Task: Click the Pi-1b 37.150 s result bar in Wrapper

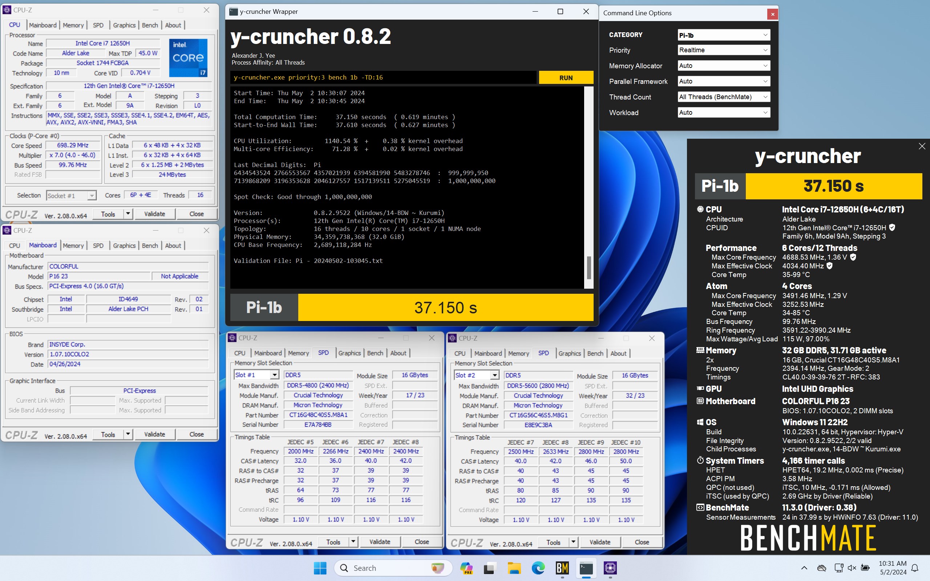Action: pos(412,308)
